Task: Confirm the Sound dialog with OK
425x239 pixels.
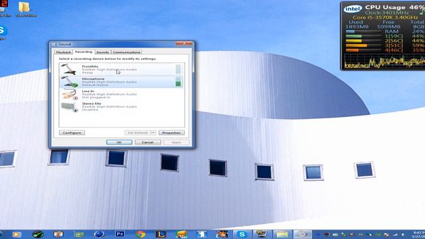Action: tap(119, 142)
